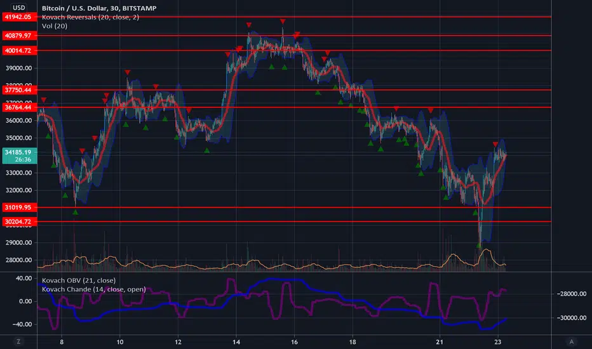Click date 18 on the time axis
This screenshot has width=592, height=349.
353,342
